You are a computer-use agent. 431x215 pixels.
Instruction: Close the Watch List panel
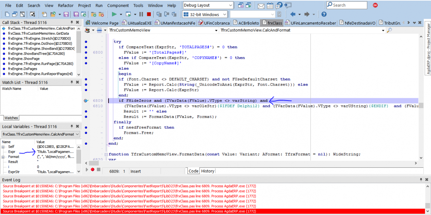[x=77, y=82]
